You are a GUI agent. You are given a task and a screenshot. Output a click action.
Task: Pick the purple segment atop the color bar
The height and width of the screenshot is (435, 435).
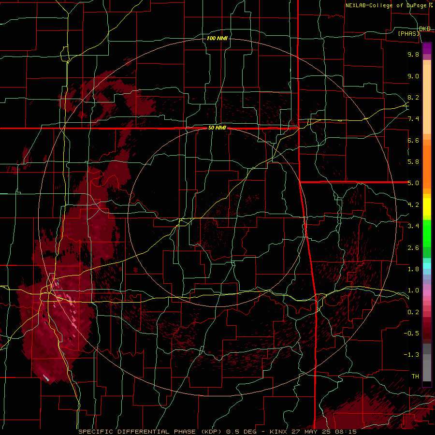[427, 48]
